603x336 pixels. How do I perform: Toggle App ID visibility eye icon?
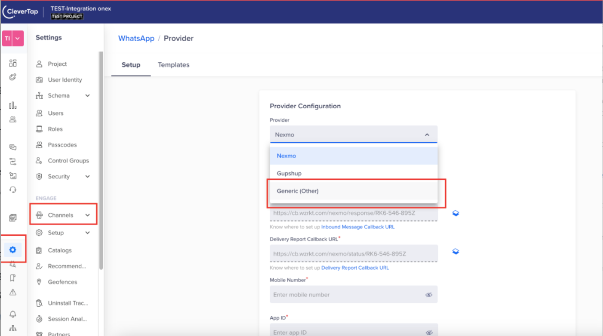point(429,332)
